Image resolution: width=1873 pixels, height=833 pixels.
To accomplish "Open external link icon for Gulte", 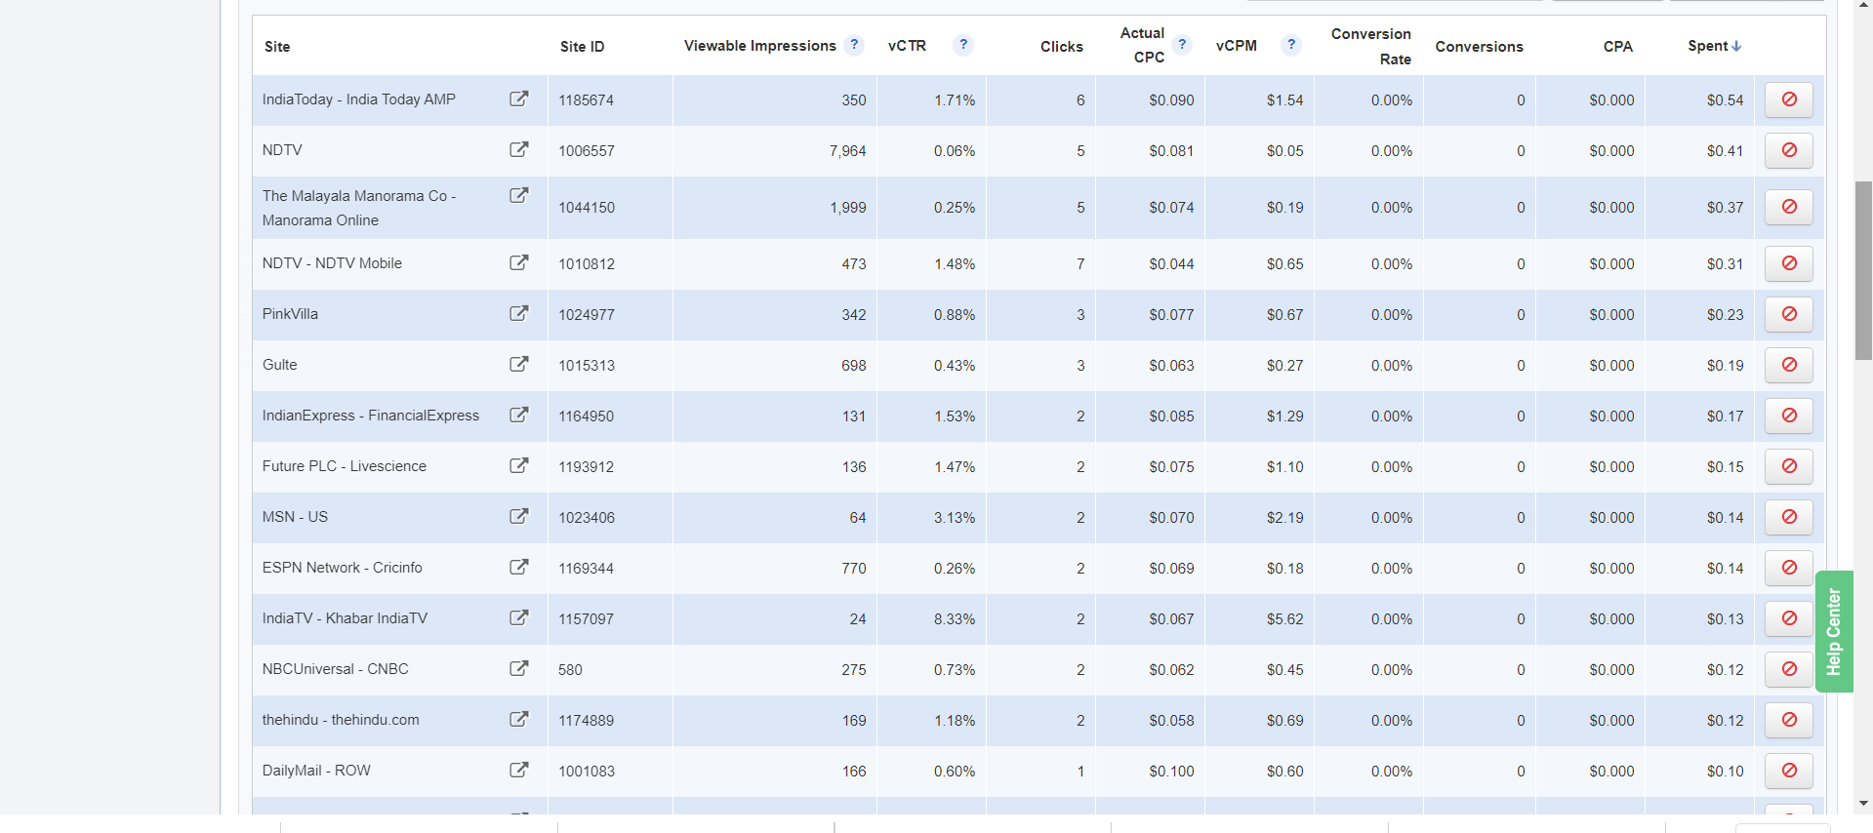I will pyautogui.click(x=519, y=364).
